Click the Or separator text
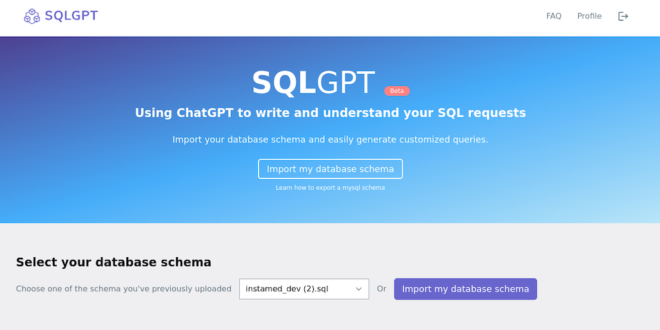This screenshot has width=660, height=330. click(382, 289)
